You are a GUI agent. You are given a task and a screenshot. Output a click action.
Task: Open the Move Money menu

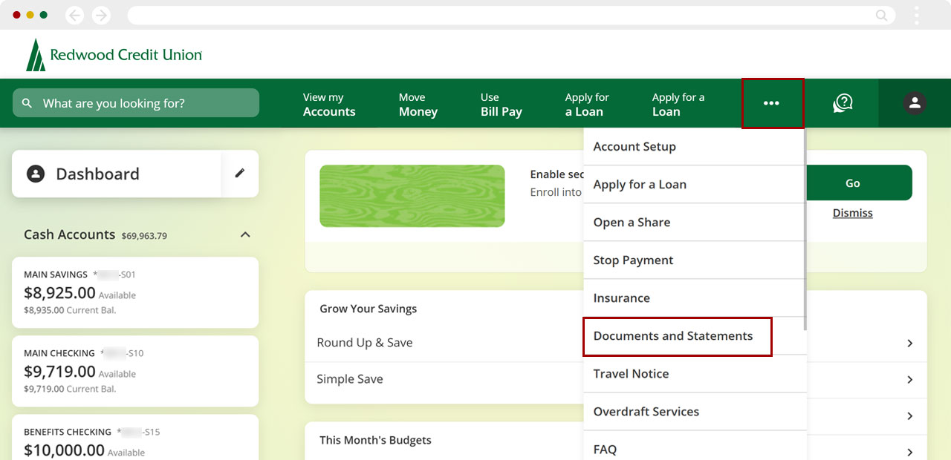click(418, 104)
